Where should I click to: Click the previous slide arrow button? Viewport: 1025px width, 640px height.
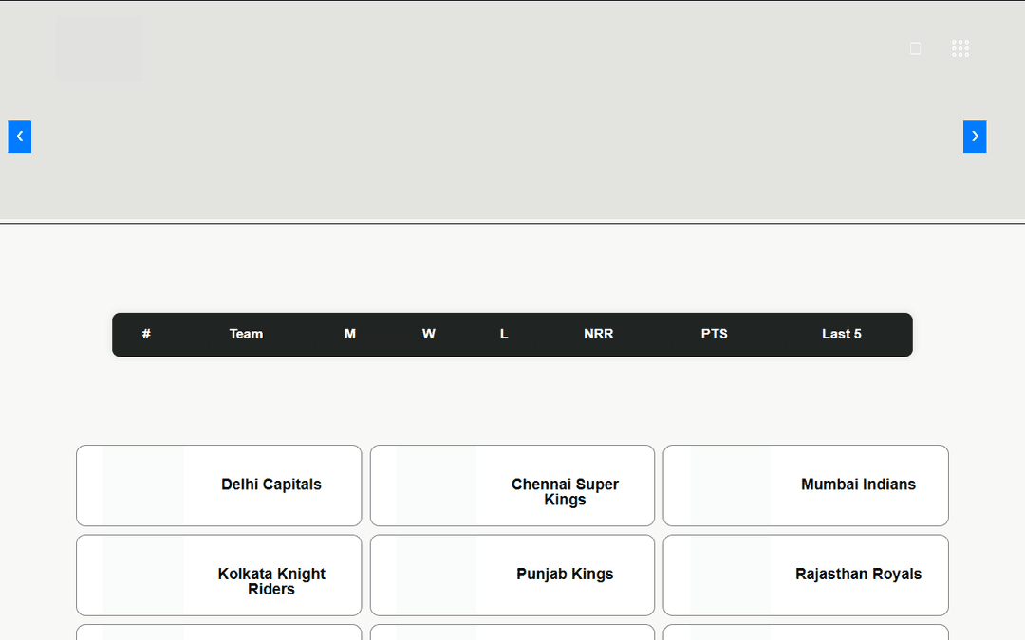(x=20, y=137)
